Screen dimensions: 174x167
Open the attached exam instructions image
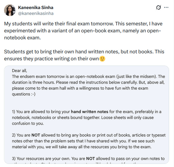point(87,115)
